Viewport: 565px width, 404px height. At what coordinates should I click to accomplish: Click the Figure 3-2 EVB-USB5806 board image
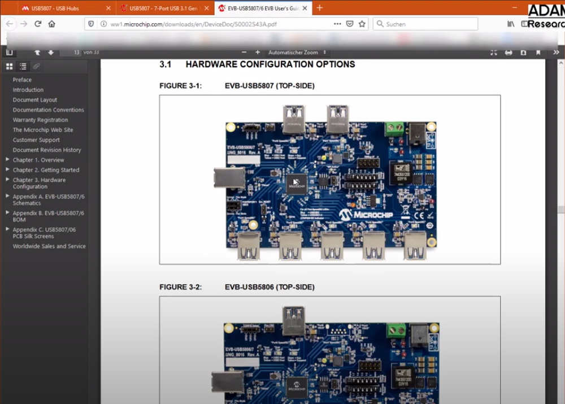coord(326,355)
